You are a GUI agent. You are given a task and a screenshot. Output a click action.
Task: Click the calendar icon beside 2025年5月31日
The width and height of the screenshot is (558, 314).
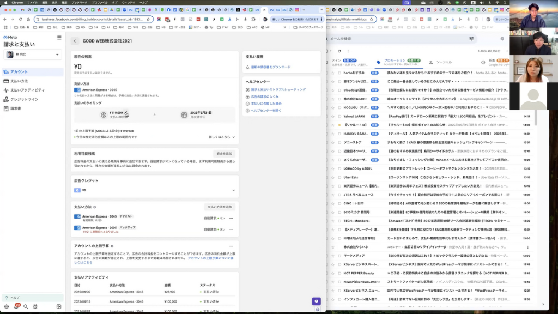coord(184,115)
